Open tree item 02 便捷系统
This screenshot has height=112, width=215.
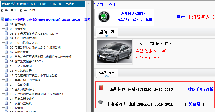[x=18, y=29]
